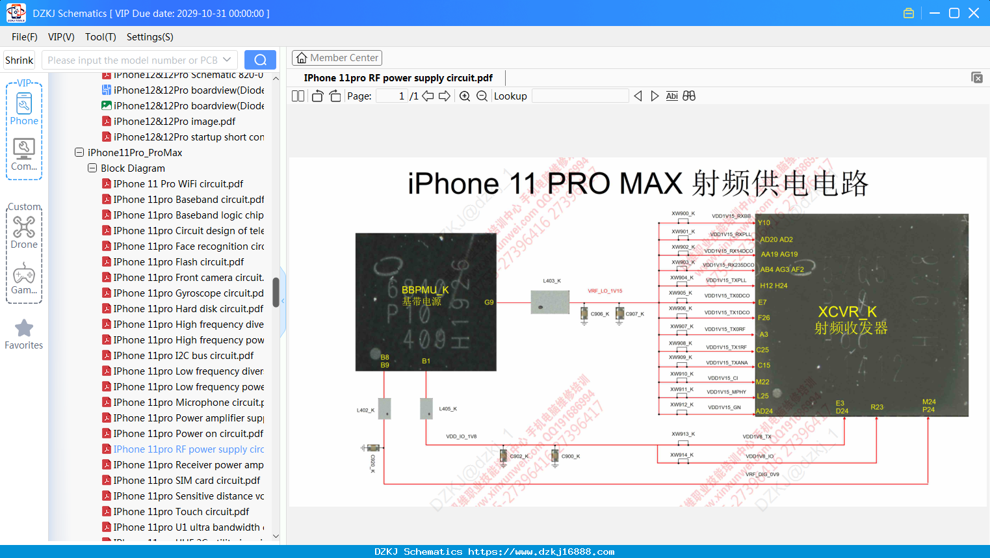This screenshot has height=558, width=990.
Task: Open IPhone 11pro Hard disk circuit.pdf
Action: [x=189, y=309]
